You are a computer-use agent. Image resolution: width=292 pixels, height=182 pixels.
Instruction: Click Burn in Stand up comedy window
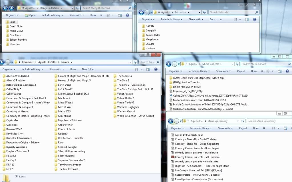pos(256,128)
